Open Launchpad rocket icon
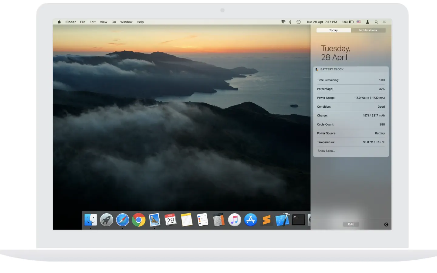Screen dimensions: 437x273 (x=107, y=220)
